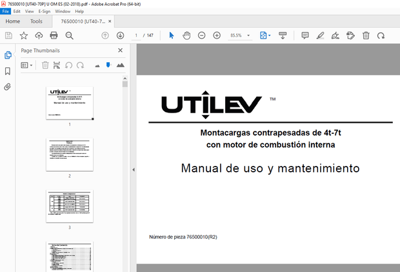Click 'Manual de uso y mantenimiento' heading
The height and width of the screenshot is (272, 400).
point(270,168)
